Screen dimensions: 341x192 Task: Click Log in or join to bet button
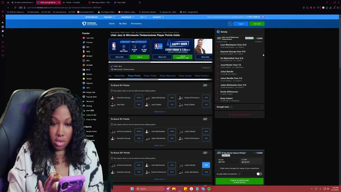pyautogui.click(x=239, y=181)
